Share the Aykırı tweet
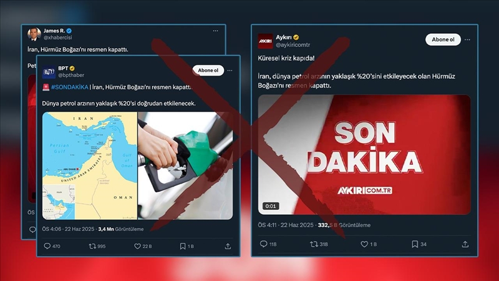499x281 pixels. click(x=465, y=244)
